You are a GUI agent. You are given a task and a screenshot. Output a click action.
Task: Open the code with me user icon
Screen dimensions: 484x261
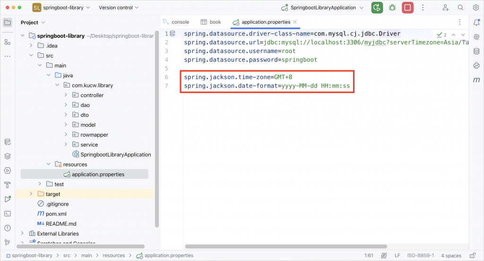click(x=445, y=8)
